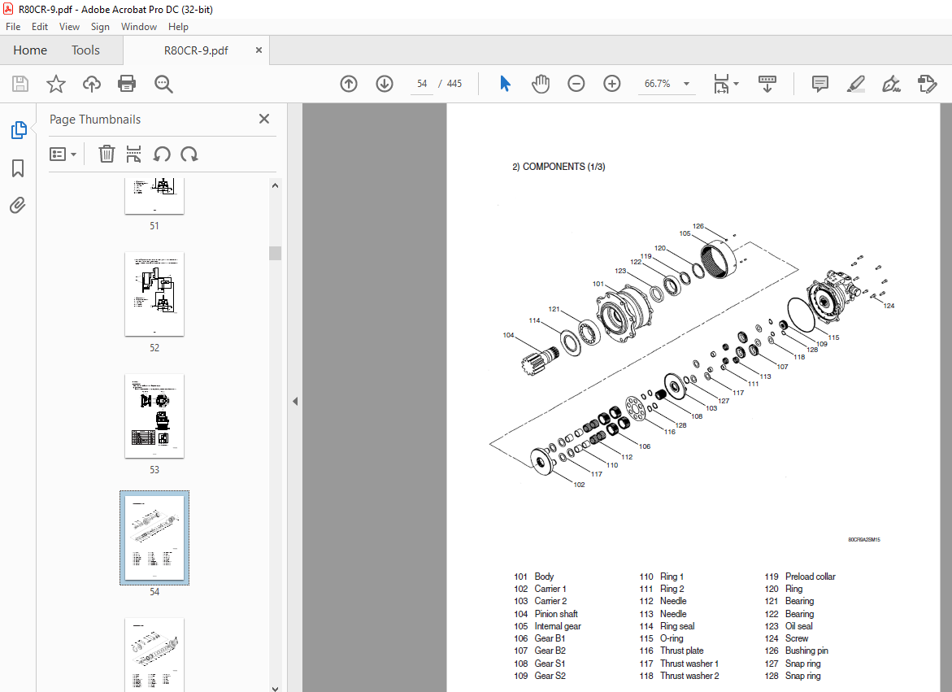Screen dimensions: 952x692
Task: Activate the Hand pan tool
Action: pos(541,84)
